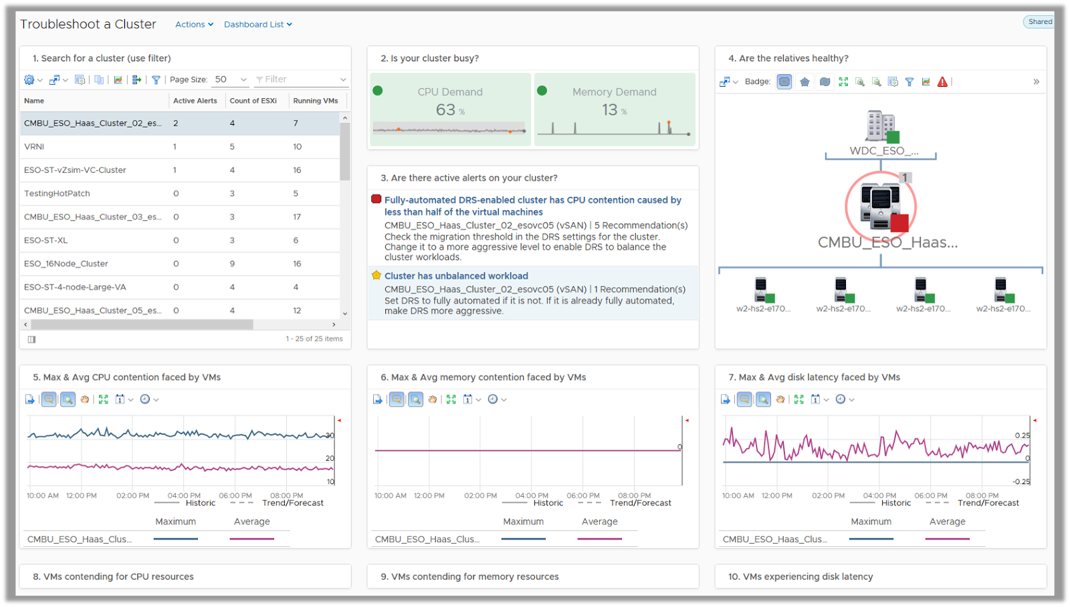This screenshot has width=1070, height=607.
Task: Click the pan hand tool in CPU contention chart
Action: click(85, 399)
